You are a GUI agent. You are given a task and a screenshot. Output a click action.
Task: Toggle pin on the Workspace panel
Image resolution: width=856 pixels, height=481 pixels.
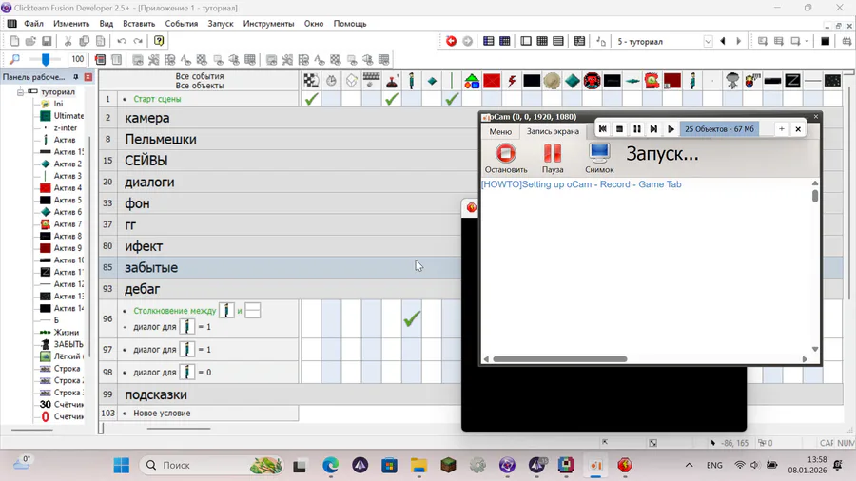click(75, 77)
